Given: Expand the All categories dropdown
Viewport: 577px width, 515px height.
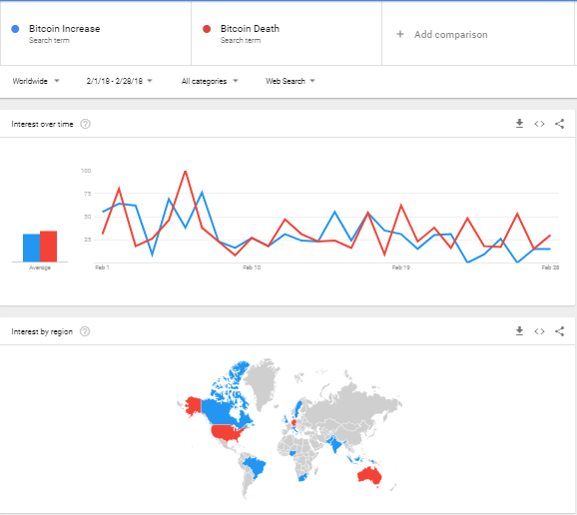Looking at the screenshot, I should pyautogui.click(x=210, y=81).
